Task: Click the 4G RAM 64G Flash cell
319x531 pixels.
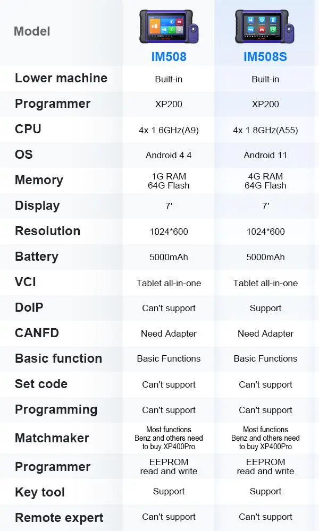Action: pos(265,181)
